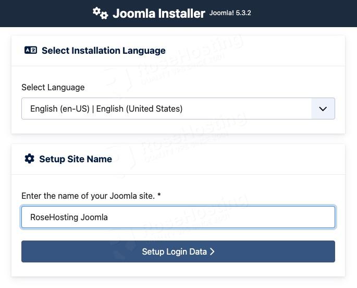Click the Select Language field label
This screenshot has width=357, height=288.
(x=53, y=87)
